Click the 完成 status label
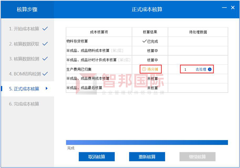Image resolution: width=240 pixels, height=168 pixels. pos(71,148)
